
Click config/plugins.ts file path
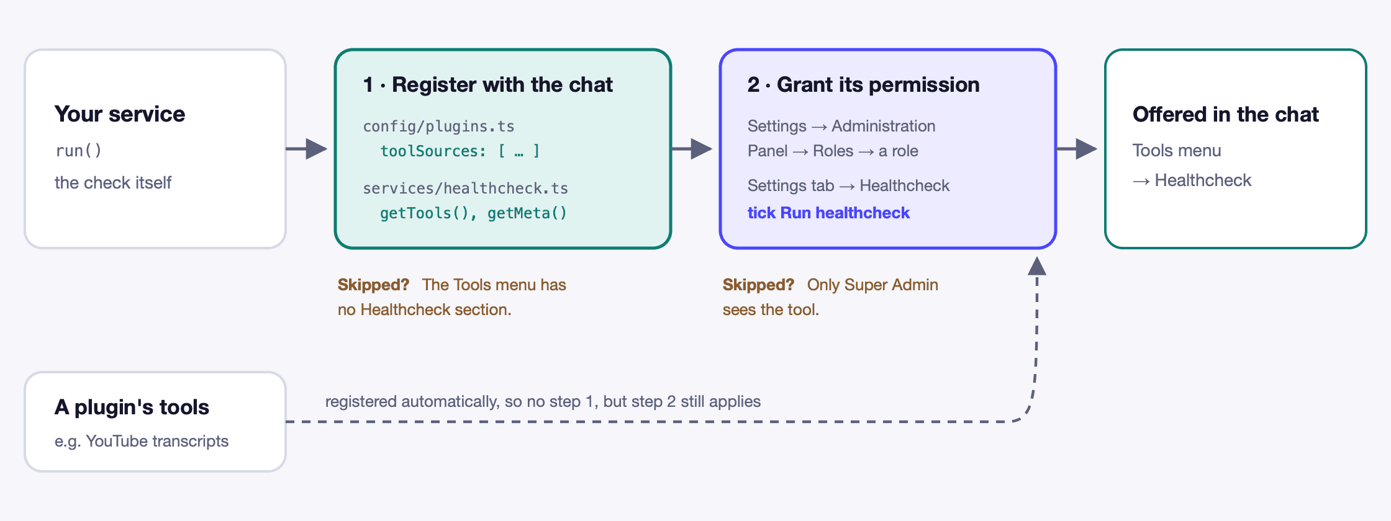439,127
